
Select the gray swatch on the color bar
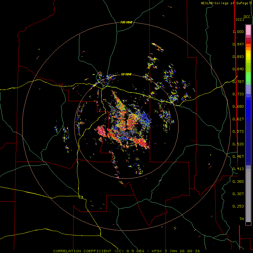[x=248, y=195]
